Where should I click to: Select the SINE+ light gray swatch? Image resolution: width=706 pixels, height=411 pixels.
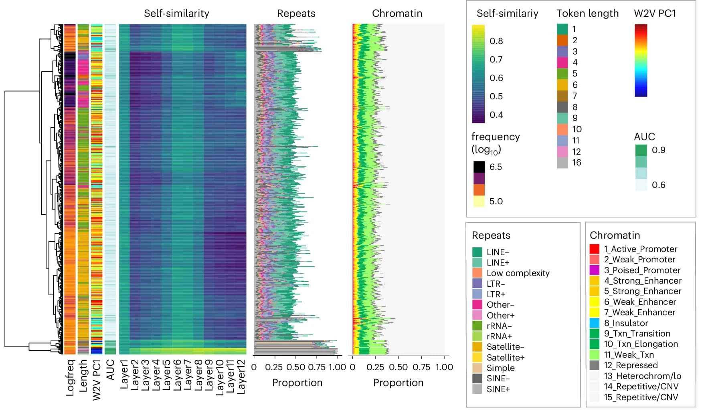coord(477,389)
